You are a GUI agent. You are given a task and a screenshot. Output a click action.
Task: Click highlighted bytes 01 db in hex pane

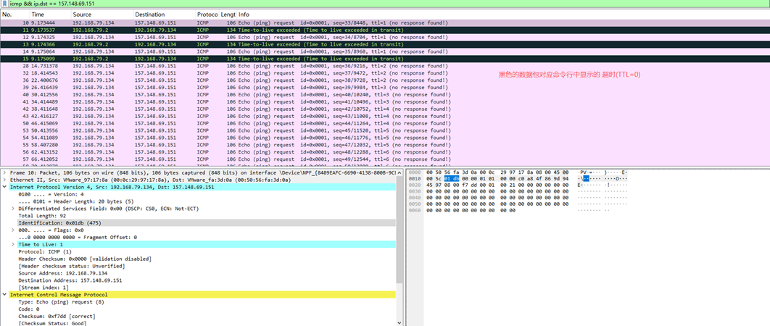(x=452, y=179)
